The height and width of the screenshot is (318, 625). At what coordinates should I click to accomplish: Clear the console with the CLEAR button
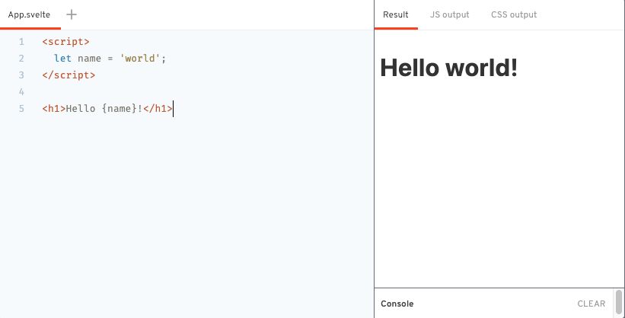pyautogui.click(x=592, y=304)
